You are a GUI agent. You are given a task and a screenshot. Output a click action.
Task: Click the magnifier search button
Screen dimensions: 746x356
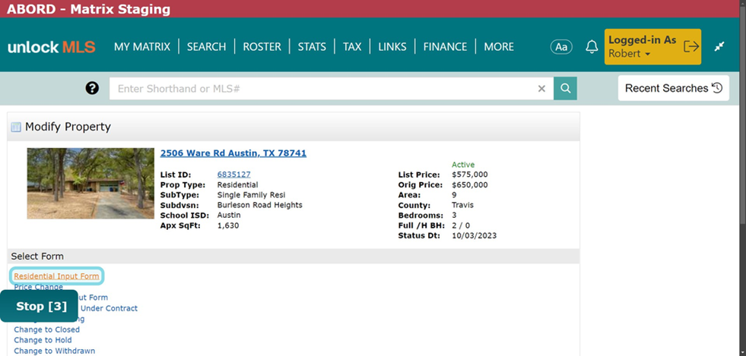click(565, 88)
